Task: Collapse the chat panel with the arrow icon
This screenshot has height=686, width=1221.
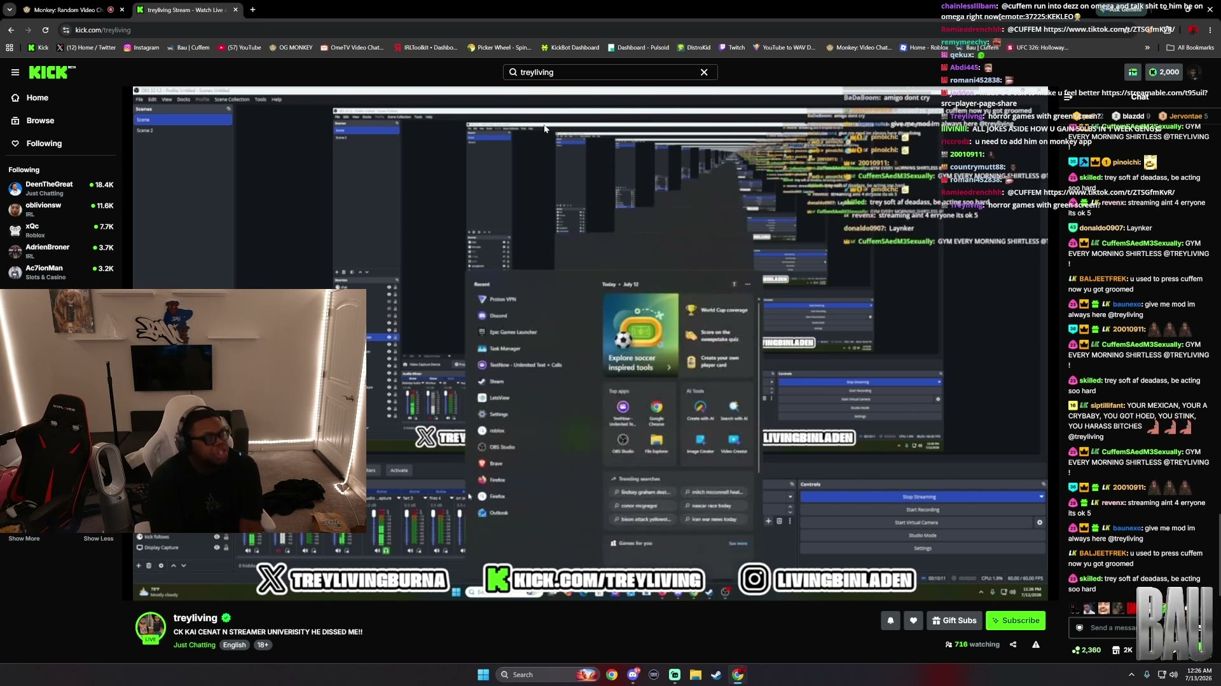Action: [1068, 97]
